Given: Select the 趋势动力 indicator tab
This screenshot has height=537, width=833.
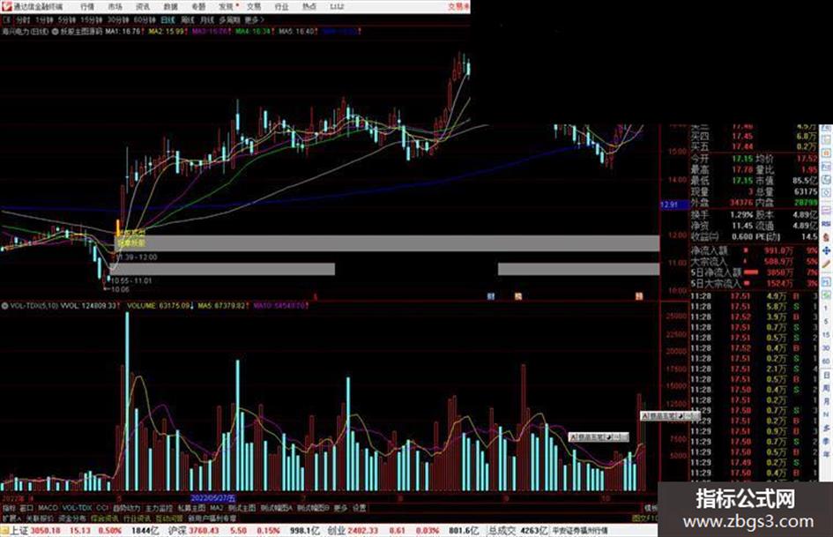Looking at the screenshot, I should click(x=126, y=508).
